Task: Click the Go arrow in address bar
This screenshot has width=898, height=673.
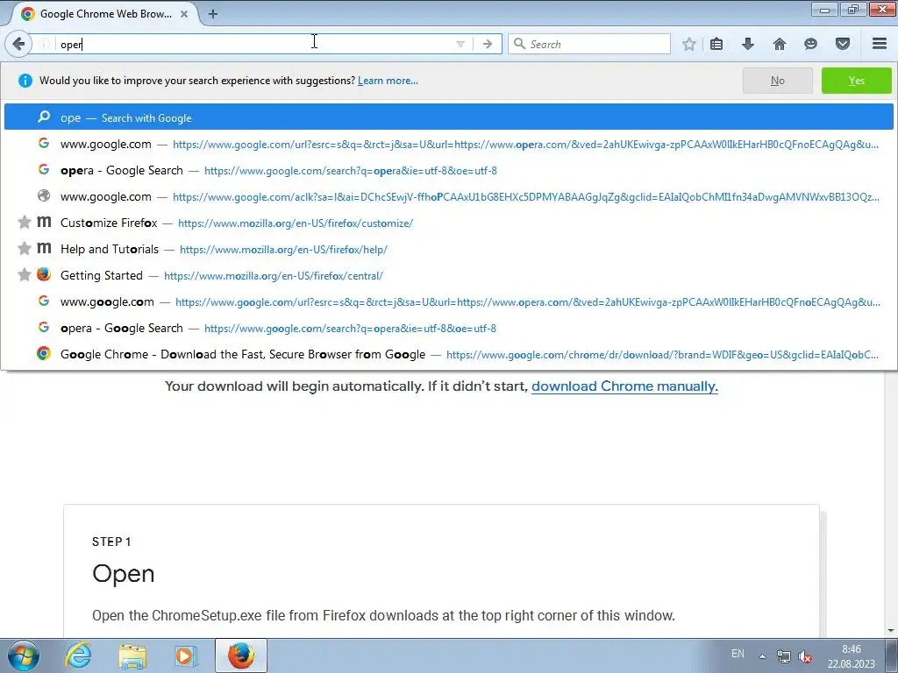Action: (488, 44)
